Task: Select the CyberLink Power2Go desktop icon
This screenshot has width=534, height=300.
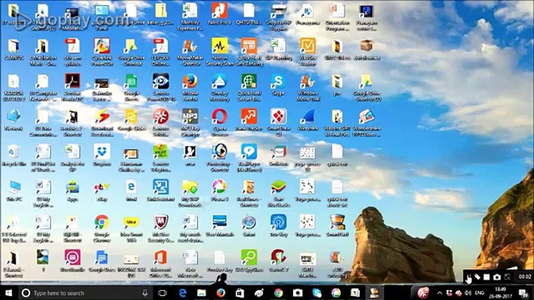Action: coord(102,52)
